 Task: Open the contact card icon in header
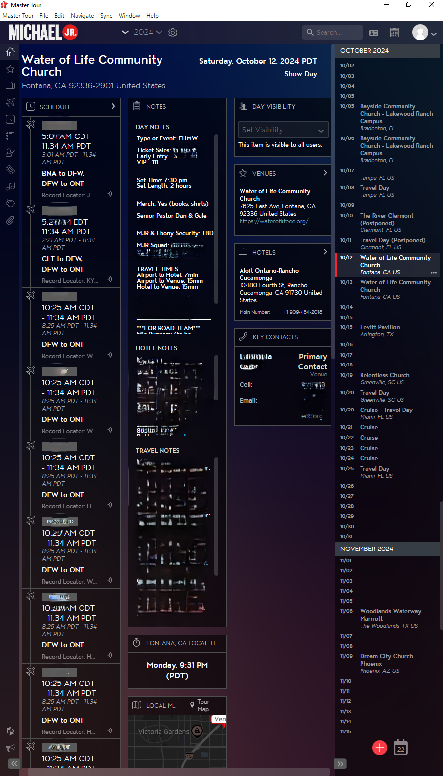tap(374, 33)
